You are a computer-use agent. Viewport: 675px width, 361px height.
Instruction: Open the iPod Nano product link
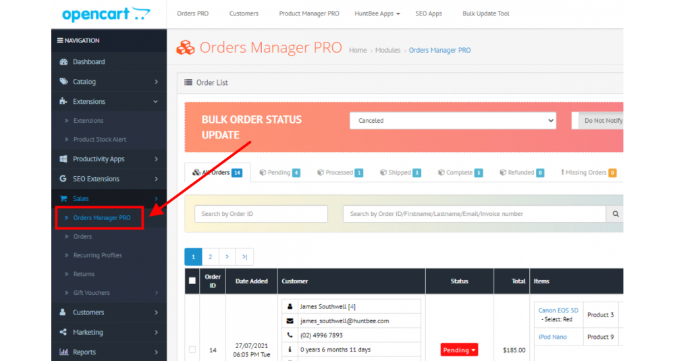pos(552,337)
